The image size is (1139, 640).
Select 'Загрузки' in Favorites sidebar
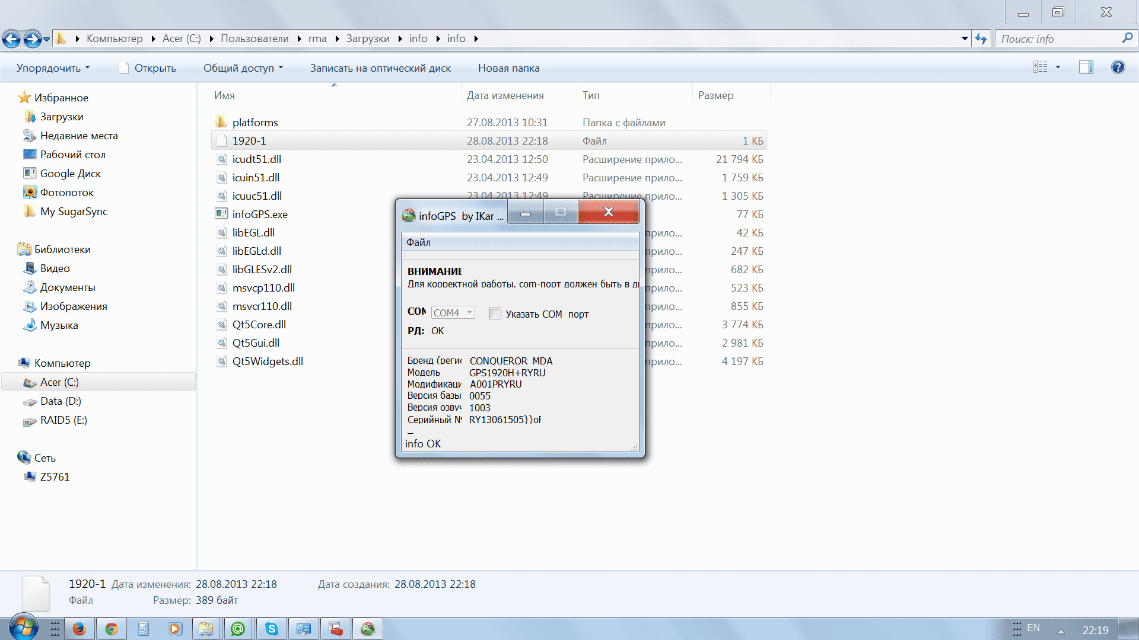[x=62, y=117]
